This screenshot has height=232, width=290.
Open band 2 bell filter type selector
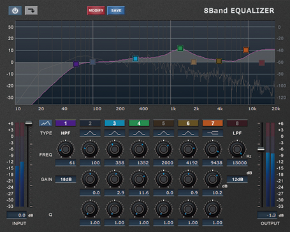[90, 133]
